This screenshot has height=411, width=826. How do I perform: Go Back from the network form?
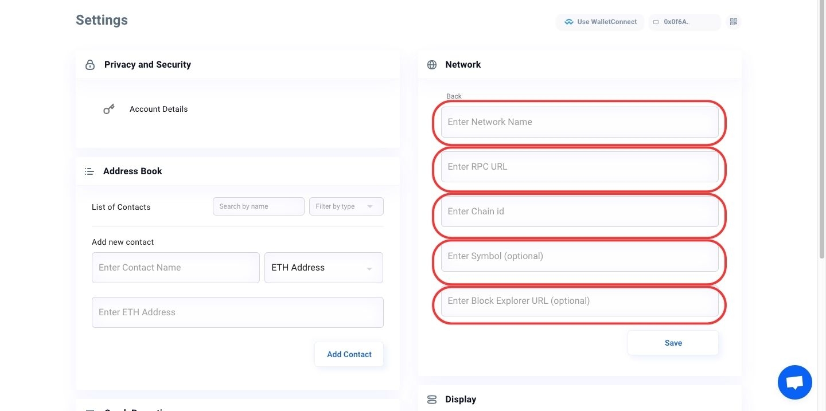coord(454,96)
